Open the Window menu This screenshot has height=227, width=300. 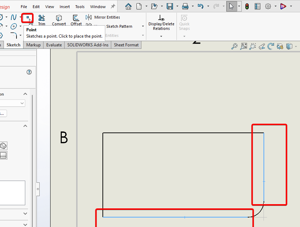tap(98, 7)
